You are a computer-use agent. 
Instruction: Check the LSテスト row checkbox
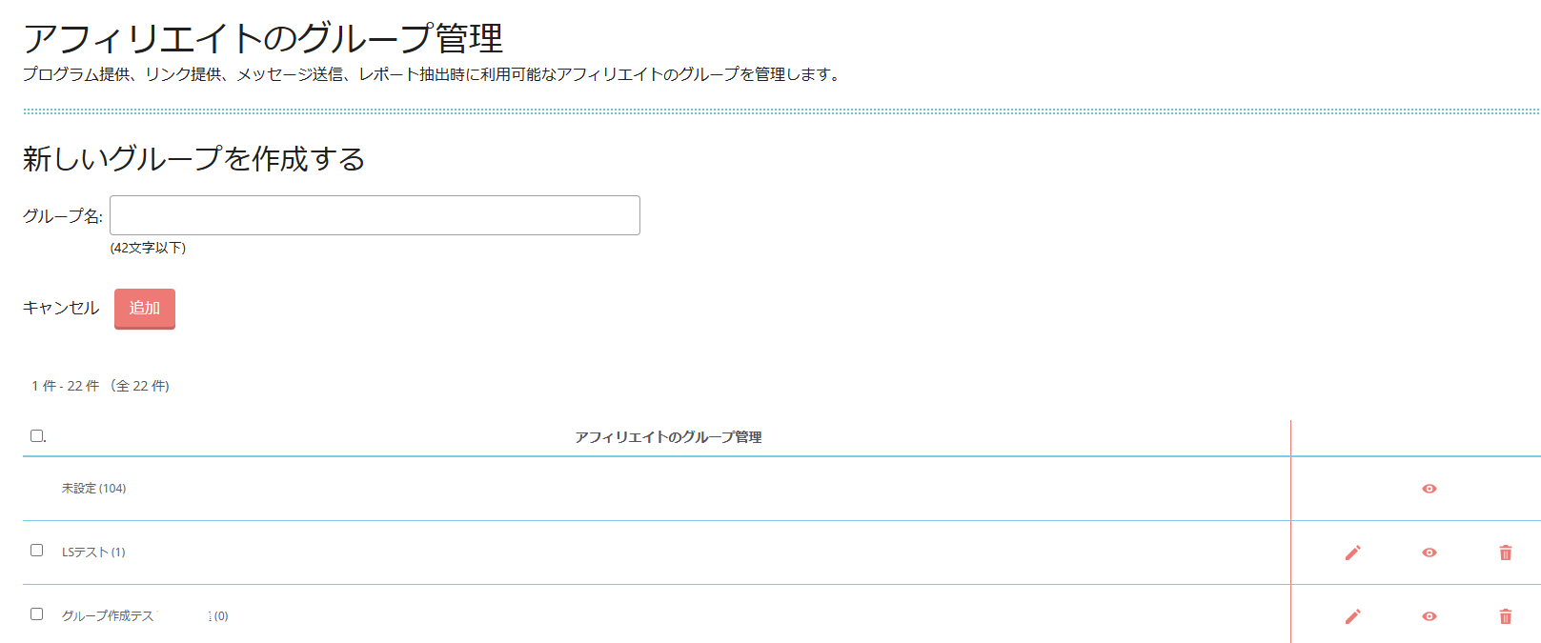[37, 551]
